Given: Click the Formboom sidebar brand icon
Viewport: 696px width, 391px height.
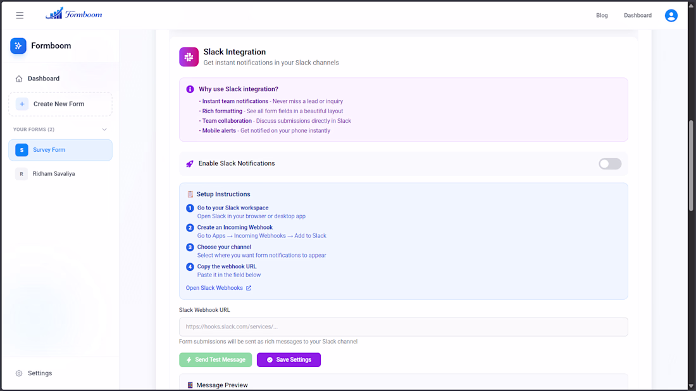Looking at the screenshot, I should 18,46.
